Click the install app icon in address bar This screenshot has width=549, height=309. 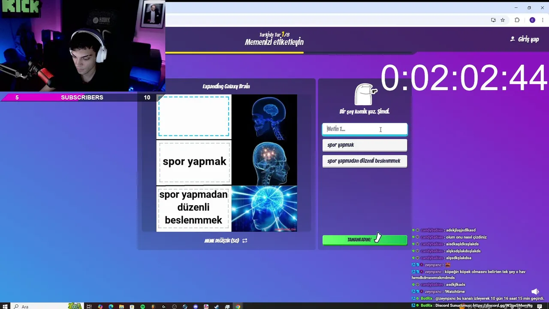pos(493,20)
